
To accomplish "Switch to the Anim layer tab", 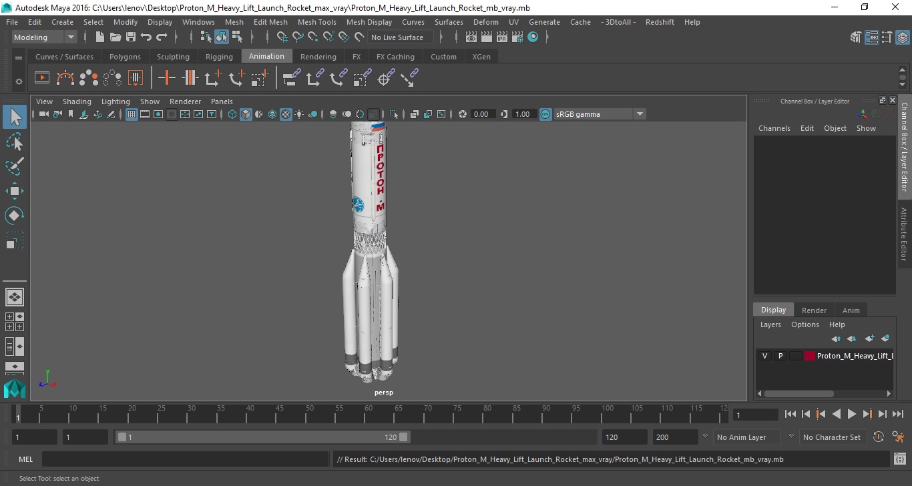I will pos(851,310).
